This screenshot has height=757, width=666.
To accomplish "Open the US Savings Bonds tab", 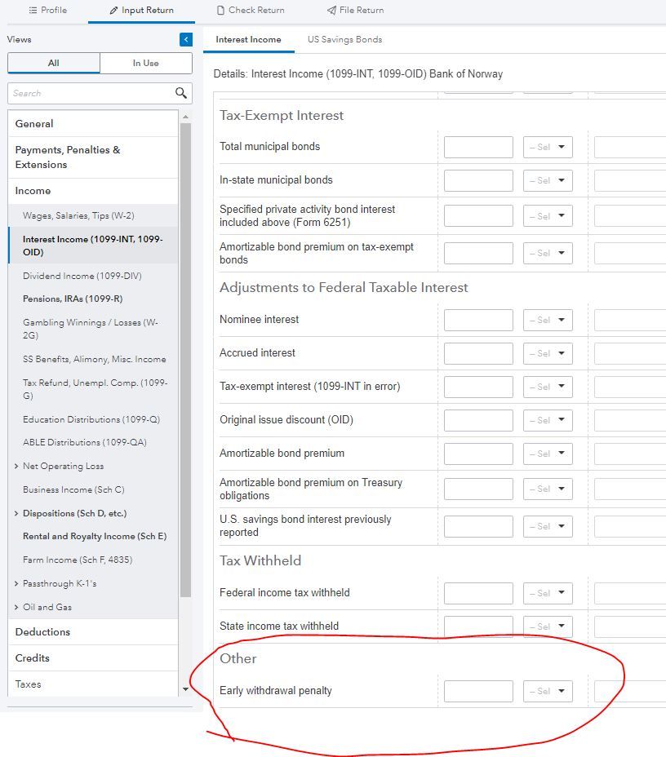I will (344, 39).
